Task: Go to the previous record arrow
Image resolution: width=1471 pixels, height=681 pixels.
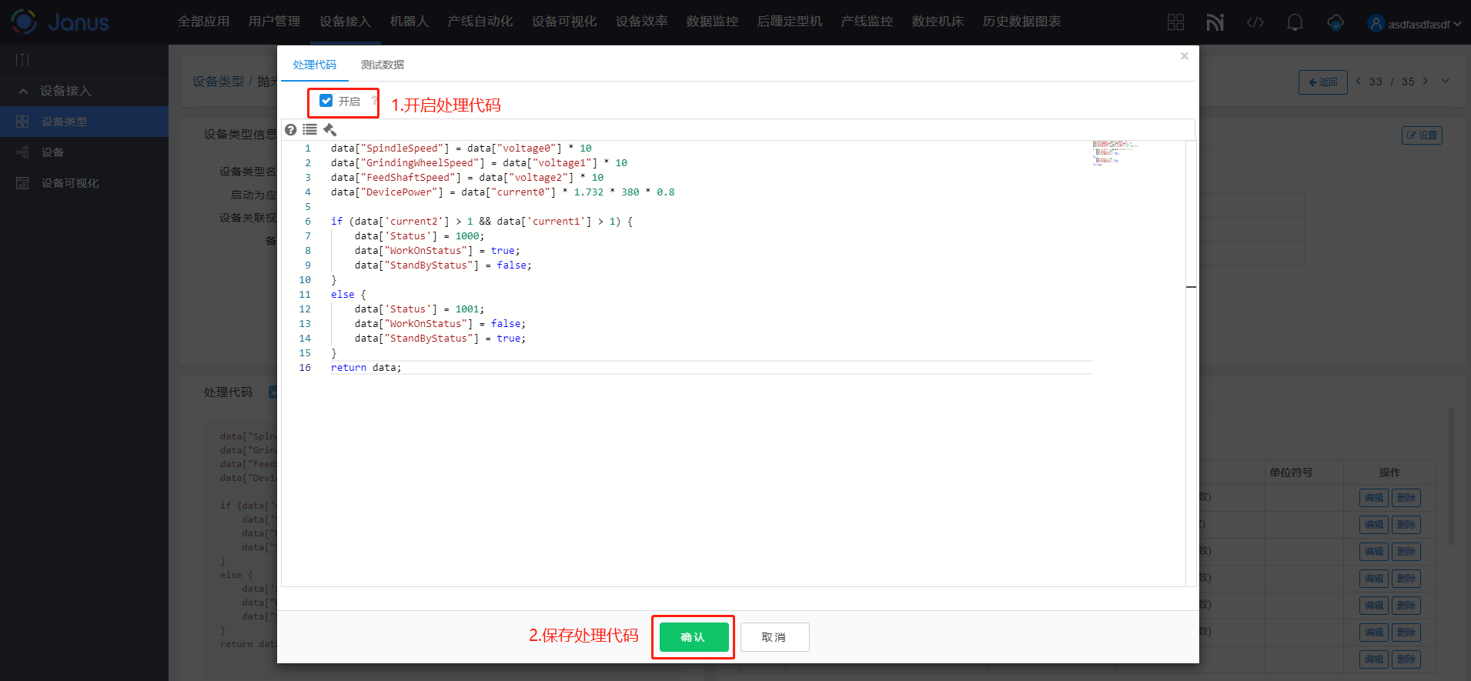Action: point(1359,81)
